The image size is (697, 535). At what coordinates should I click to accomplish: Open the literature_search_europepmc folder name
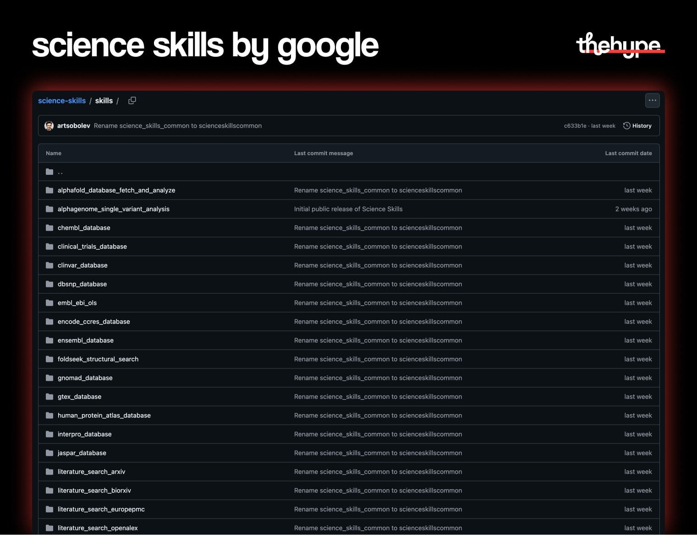(x=101, y=509)
